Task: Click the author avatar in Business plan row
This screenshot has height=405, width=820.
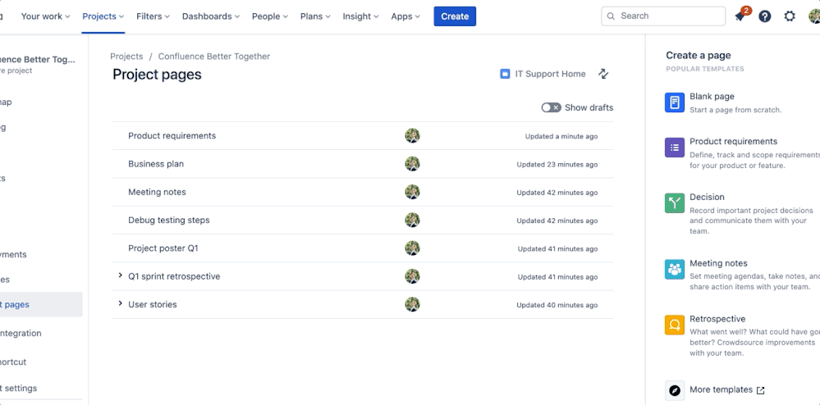Action: pyautogui.click(x=412, y=164)
